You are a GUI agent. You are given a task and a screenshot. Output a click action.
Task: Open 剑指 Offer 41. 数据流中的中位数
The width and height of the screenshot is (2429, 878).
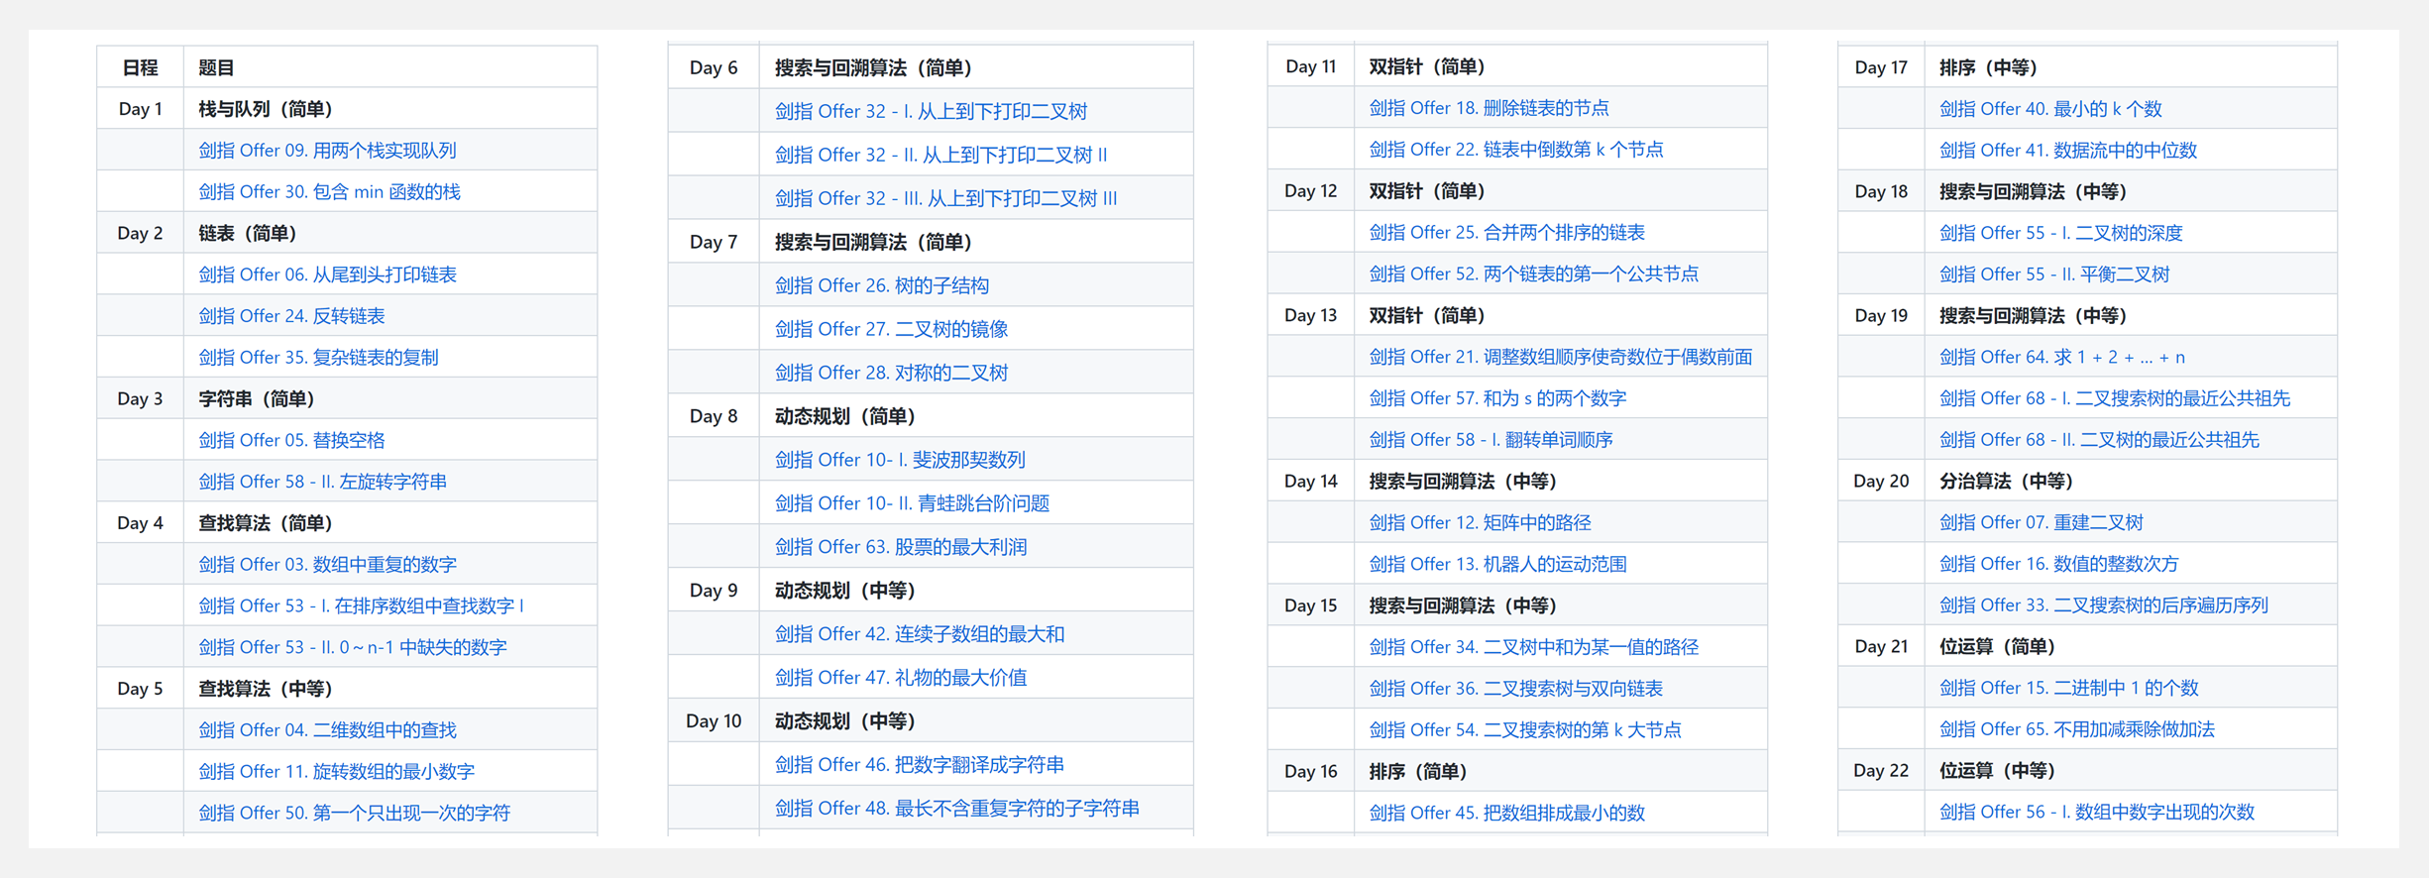click(2068, 151)
